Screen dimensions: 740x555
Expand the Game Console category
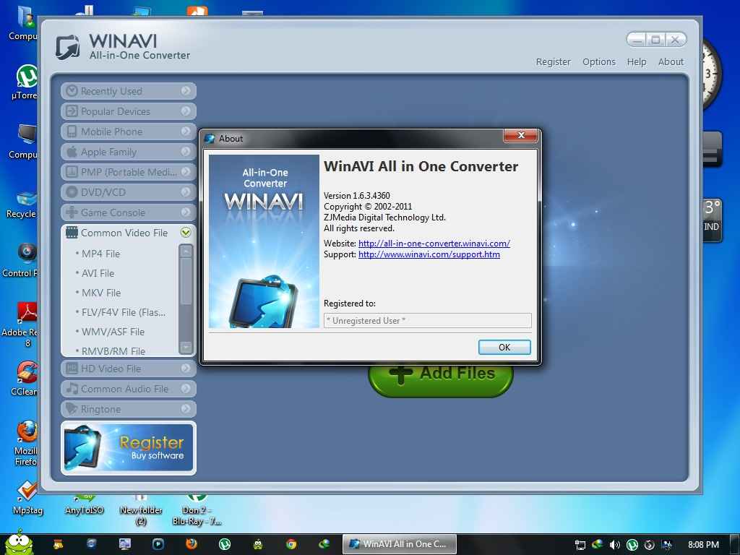[x=129, y=212]
